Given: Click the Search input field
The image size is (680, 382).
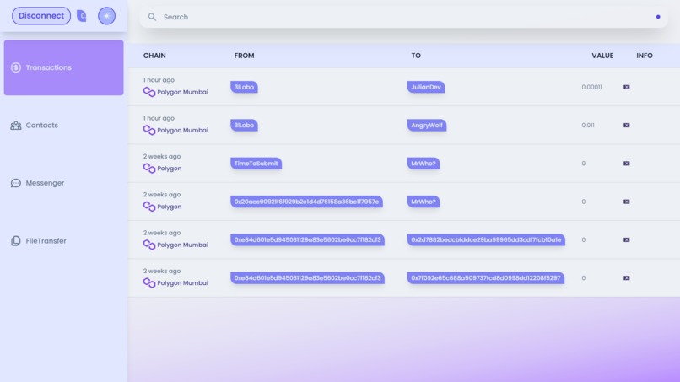Looking at the screenshot, I should tap(403, 17).
